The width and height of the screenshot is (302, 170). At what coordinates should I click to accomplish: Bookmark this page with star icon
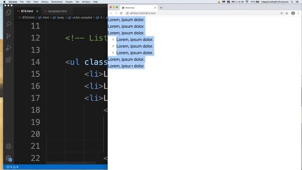point(287,13)
